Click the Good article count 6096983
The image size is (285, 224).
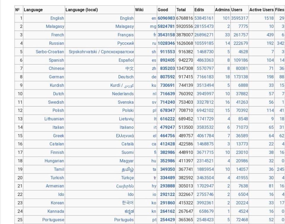point(166,18)
